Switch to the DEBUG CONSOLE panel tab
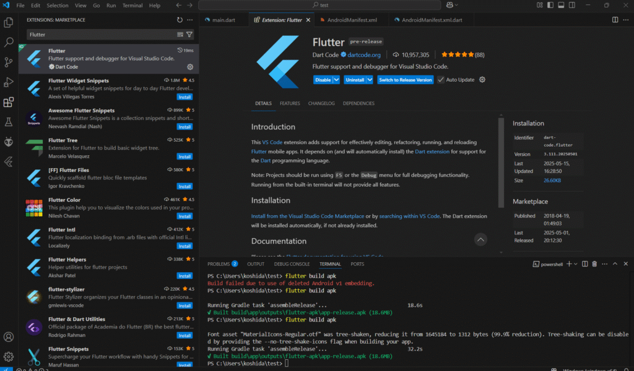The width and height of the screenshot is (634, 371). pyautogui.click(x=292, y=264)
